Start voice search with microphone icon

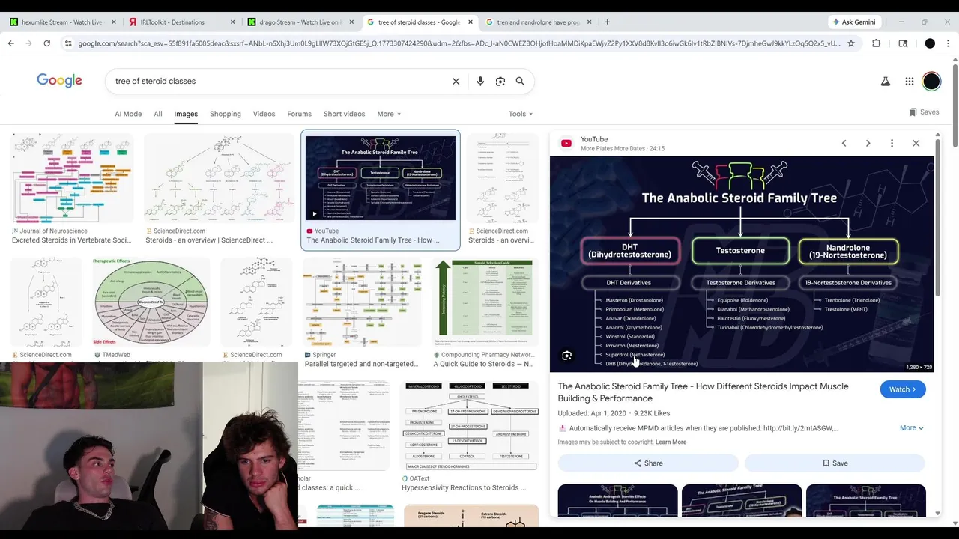(480, 81)
